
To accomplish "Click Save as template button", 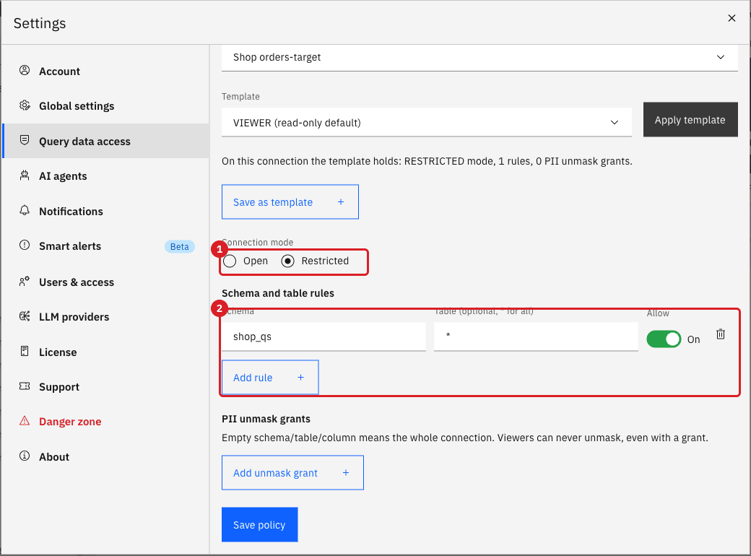I will (290, 202).
